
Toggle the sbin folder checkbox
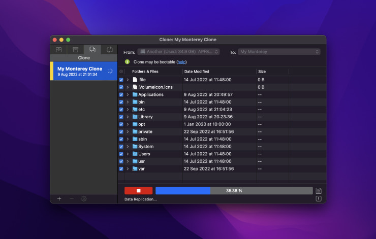(x=121, y=139)
